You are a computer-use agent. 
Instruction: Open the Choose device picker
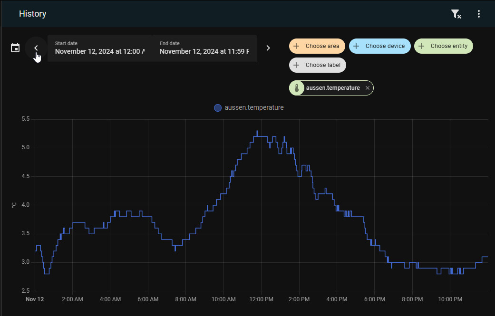tap(379, 46)
